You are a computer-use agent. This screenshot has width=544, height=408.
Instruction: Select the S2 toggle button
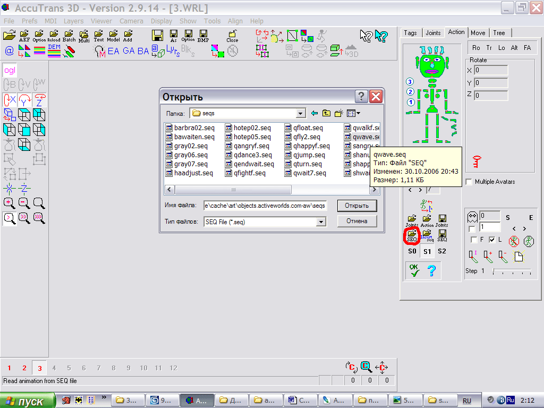(x=441, y=251)
